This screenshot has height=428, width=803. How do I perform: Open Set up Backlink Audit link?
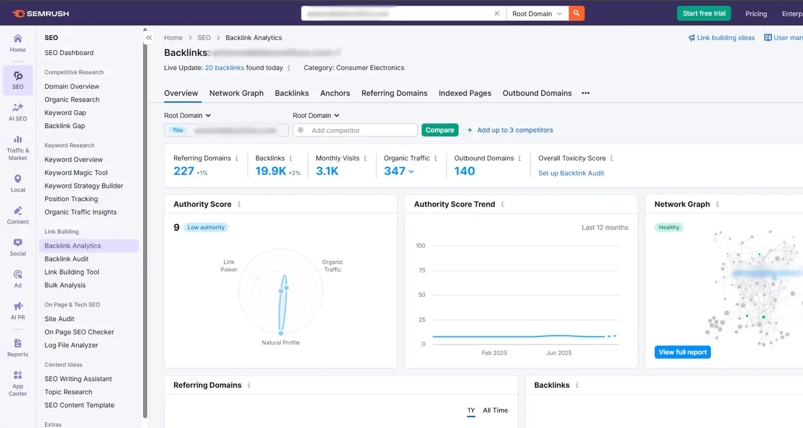(x=571, y=173)
